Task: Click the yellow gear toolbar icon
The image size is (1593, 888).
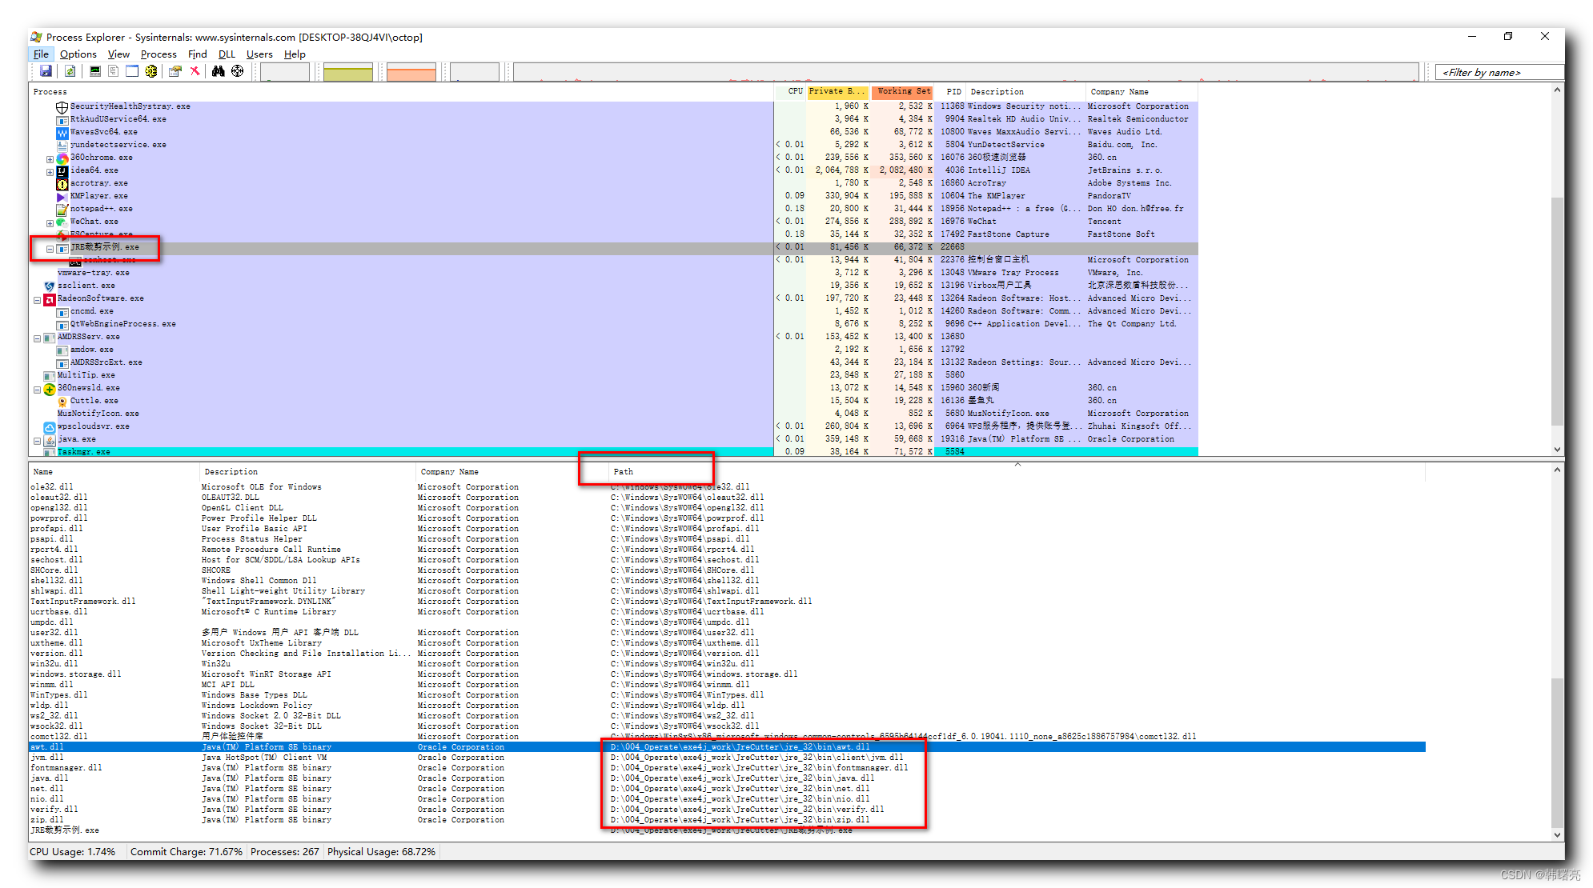Action: (x=151, y=71)
